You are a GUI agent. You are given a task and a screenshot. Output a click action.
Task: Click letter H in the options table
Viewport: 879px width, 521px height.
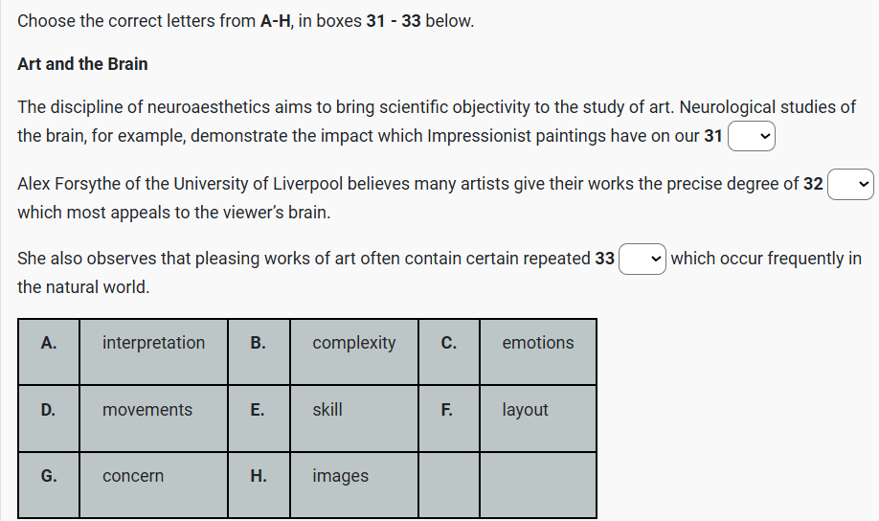(258, 476)
